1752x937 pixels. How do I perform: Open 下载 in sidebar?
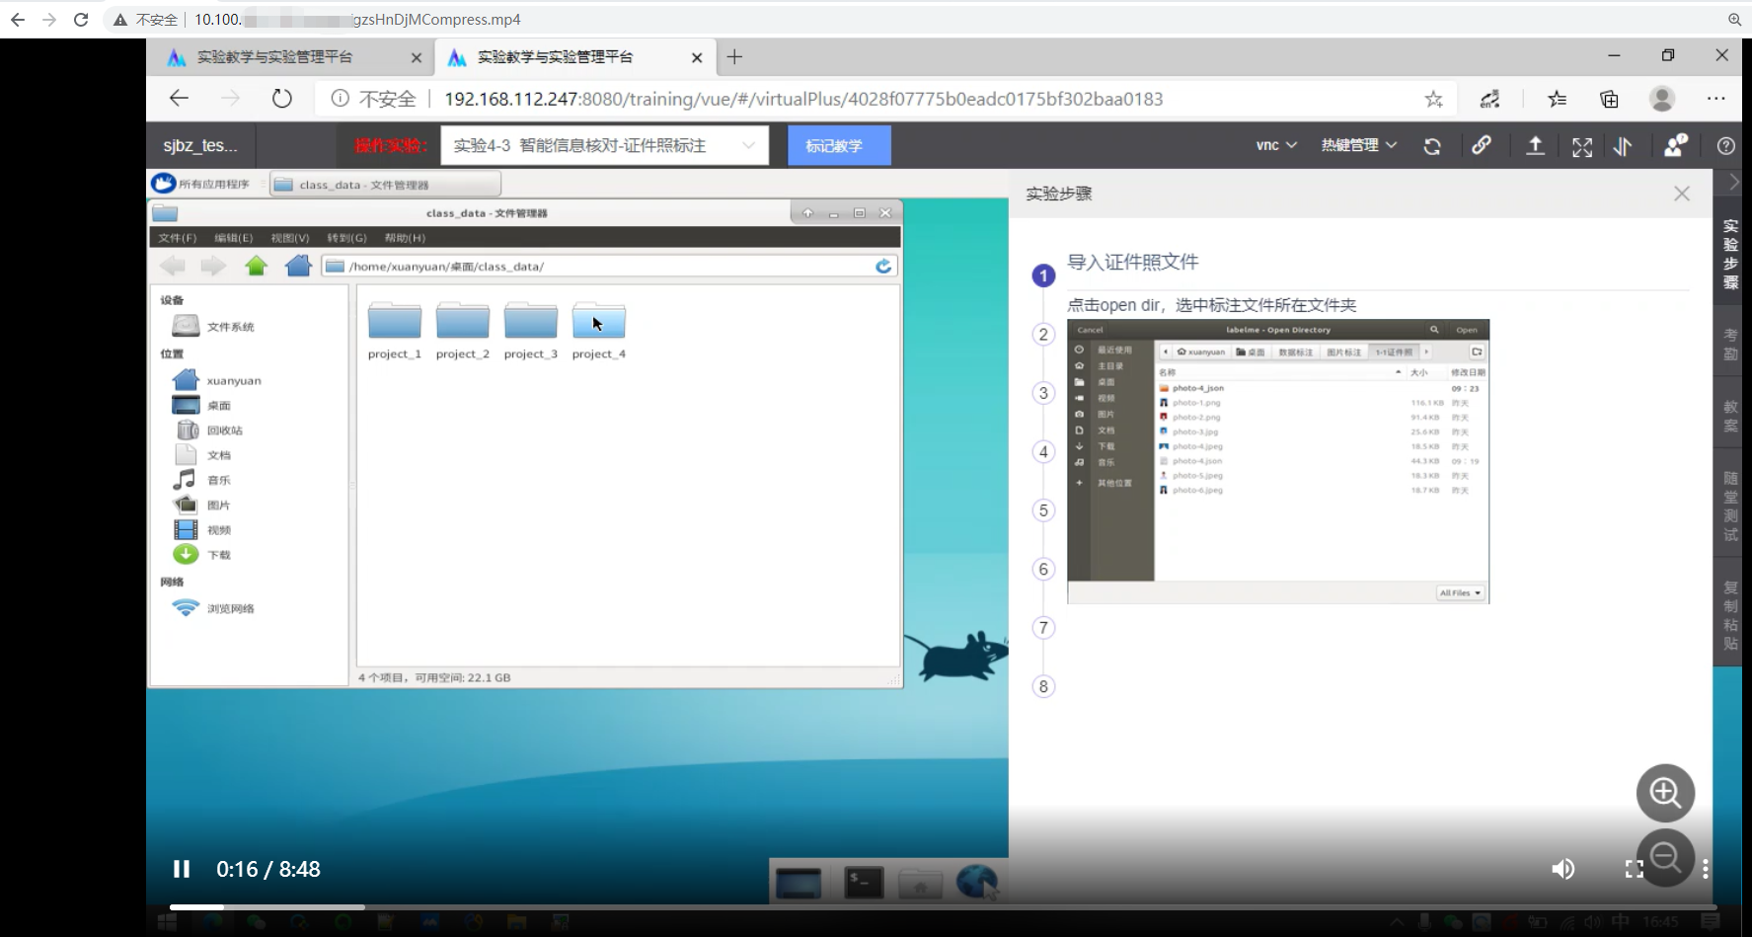[x=202, y=554]
